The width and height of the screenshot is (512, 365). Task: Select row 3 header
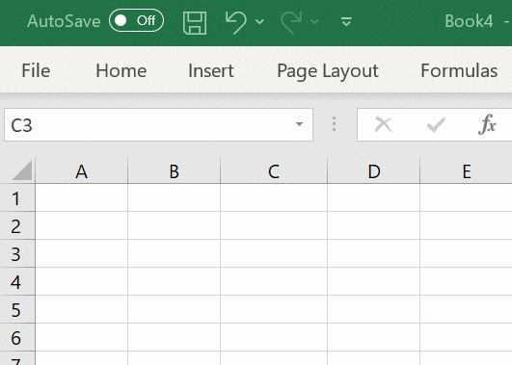(17, 254)
